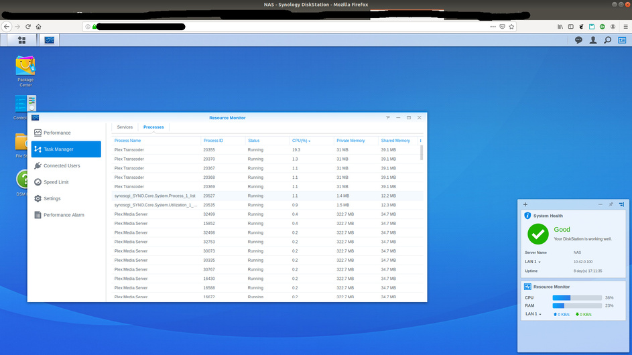Select the synoscgi Process_1_list row

coord(267,196)
